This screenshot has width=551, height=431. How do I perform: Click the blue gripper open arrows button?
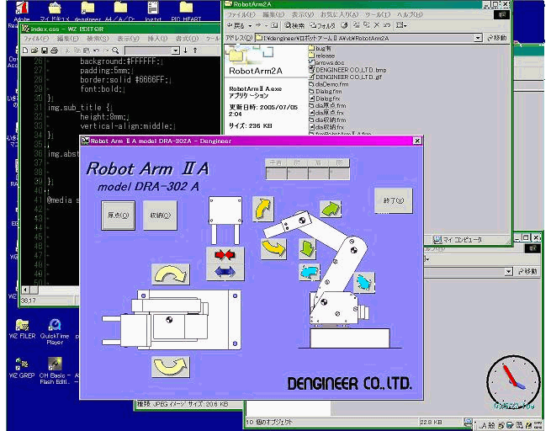point(225,272)
